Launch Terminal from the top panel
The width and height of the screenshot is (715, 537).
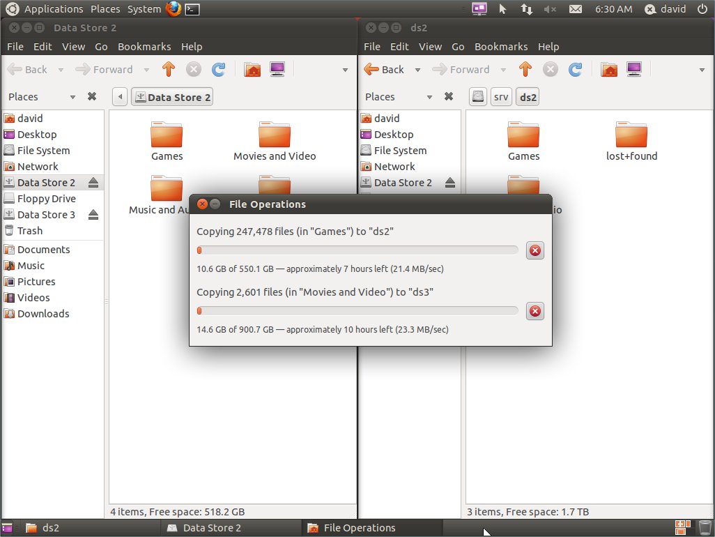coord(192,9)
